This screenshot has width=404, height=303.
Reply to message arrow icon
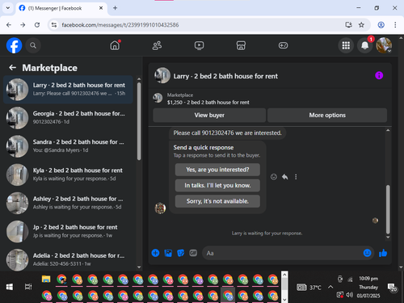pos(284,177)
